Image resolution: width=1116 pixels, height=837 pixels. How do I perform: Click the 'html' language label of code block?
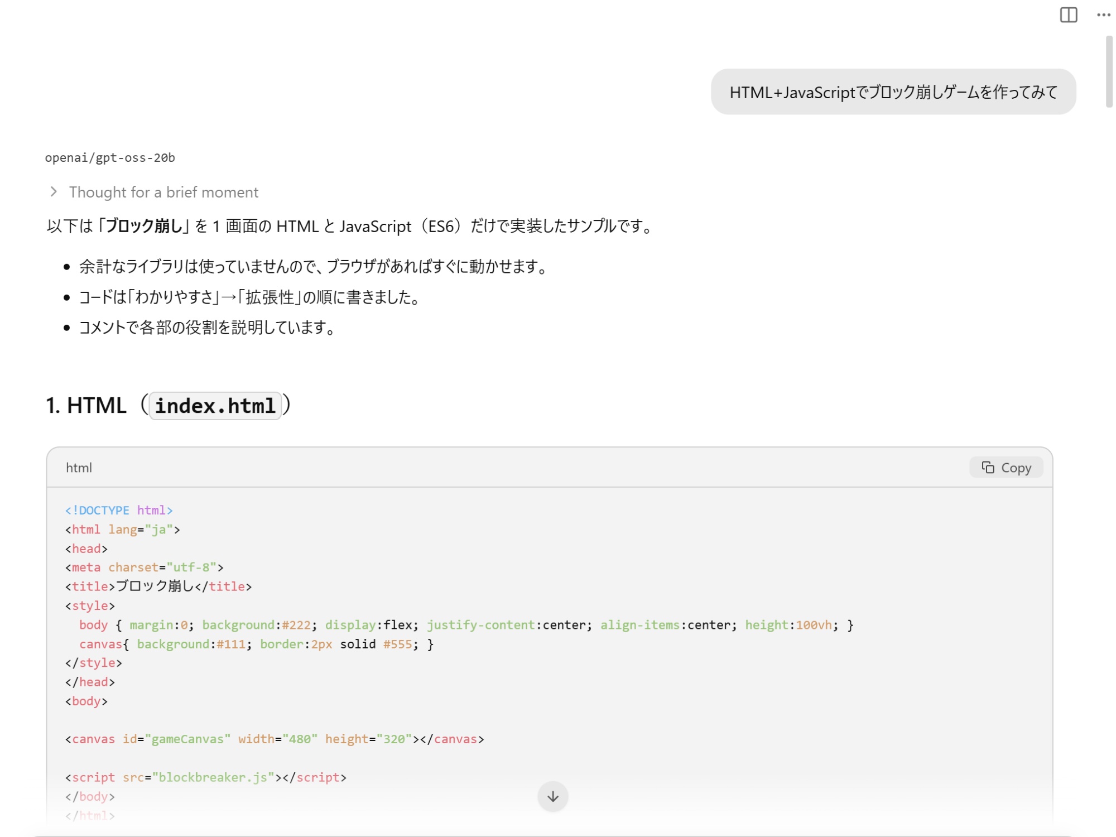coord(79,468)
